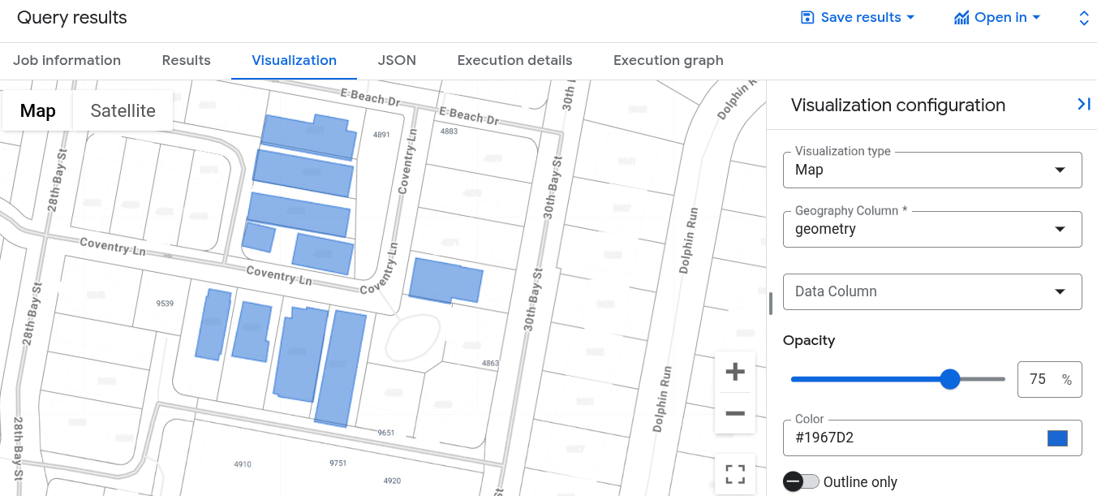Click the expand results vertical arrows icon
Image resolution: width=1097 pixels, height=496 pixels.
click(x=1084, y=17)
